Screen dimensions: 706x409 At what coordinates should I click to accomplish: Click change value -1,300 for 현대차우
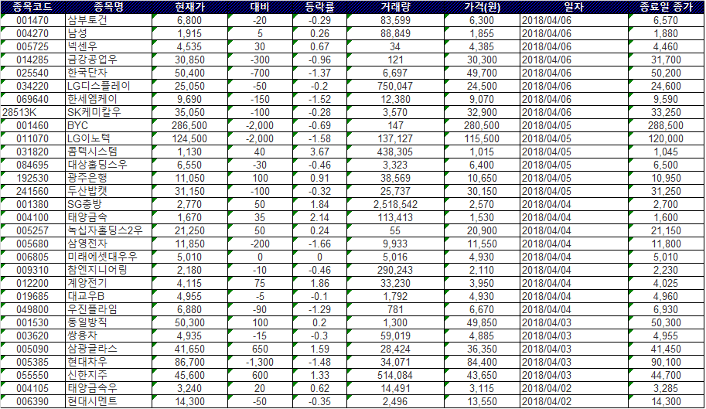(260, 362)
